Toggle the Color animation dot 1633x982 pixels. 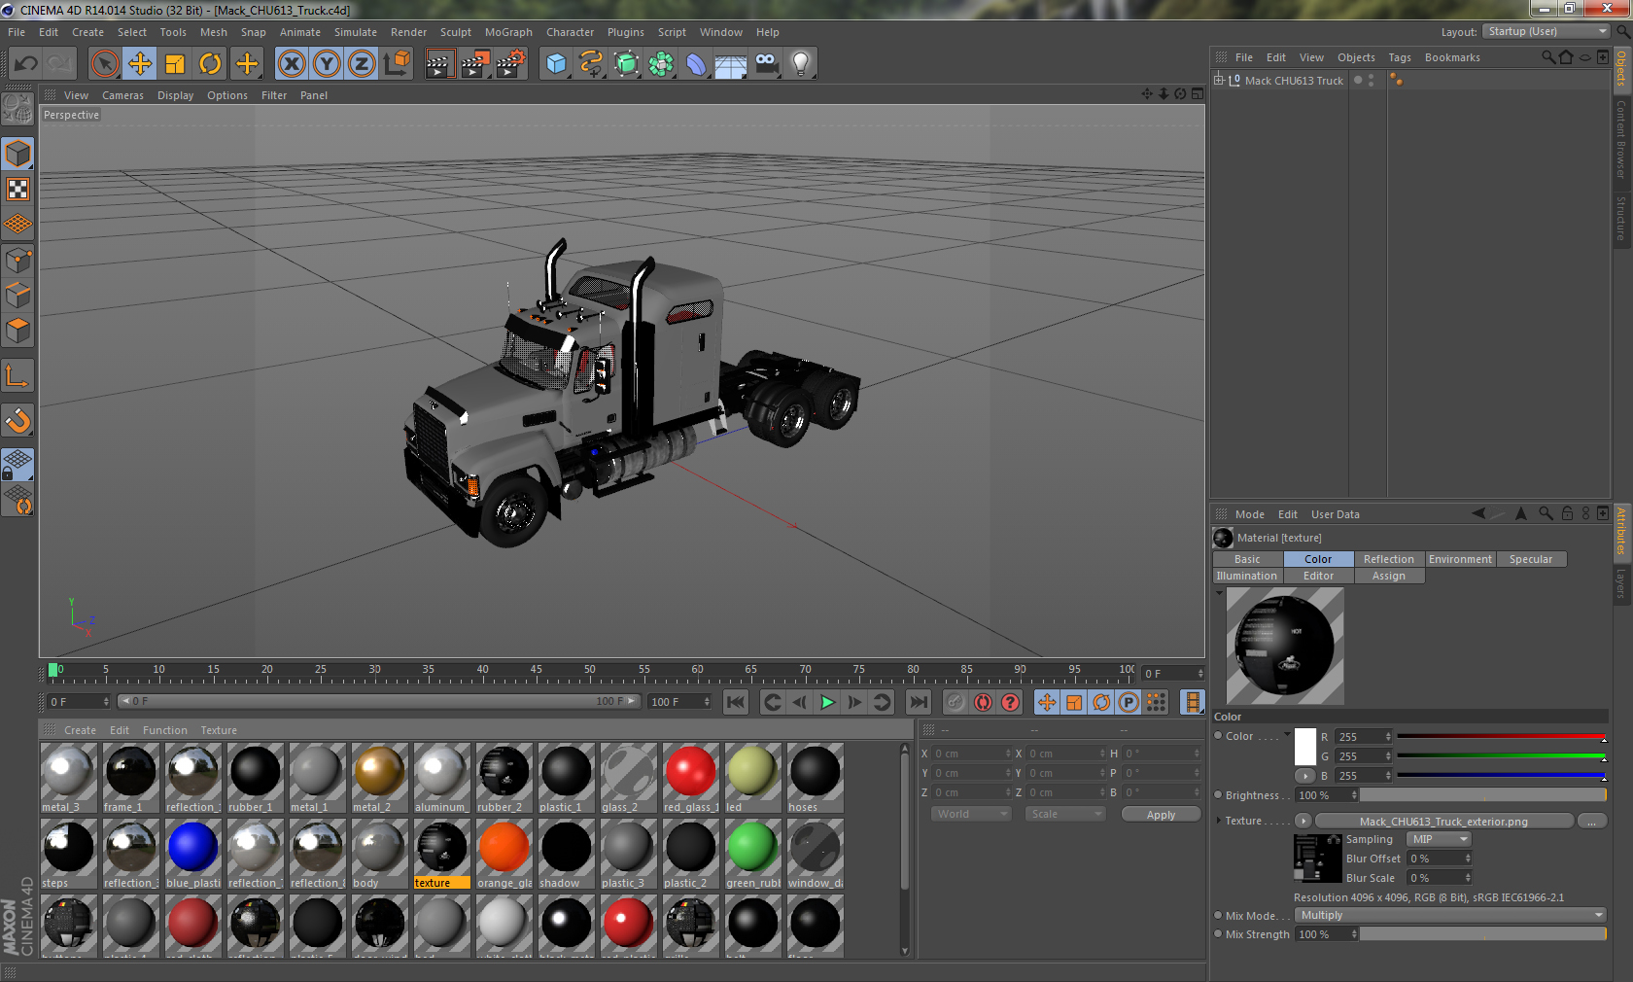(x=1219, y=736)
